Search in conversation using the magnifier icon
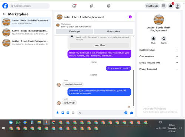 [164, 39]
